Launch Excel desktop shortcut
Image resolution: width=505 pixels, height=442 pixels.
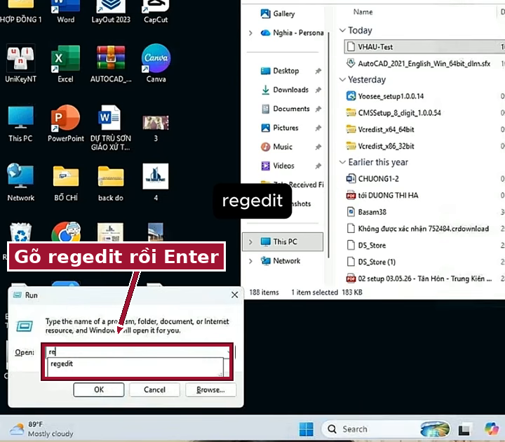tap(65, 63)
